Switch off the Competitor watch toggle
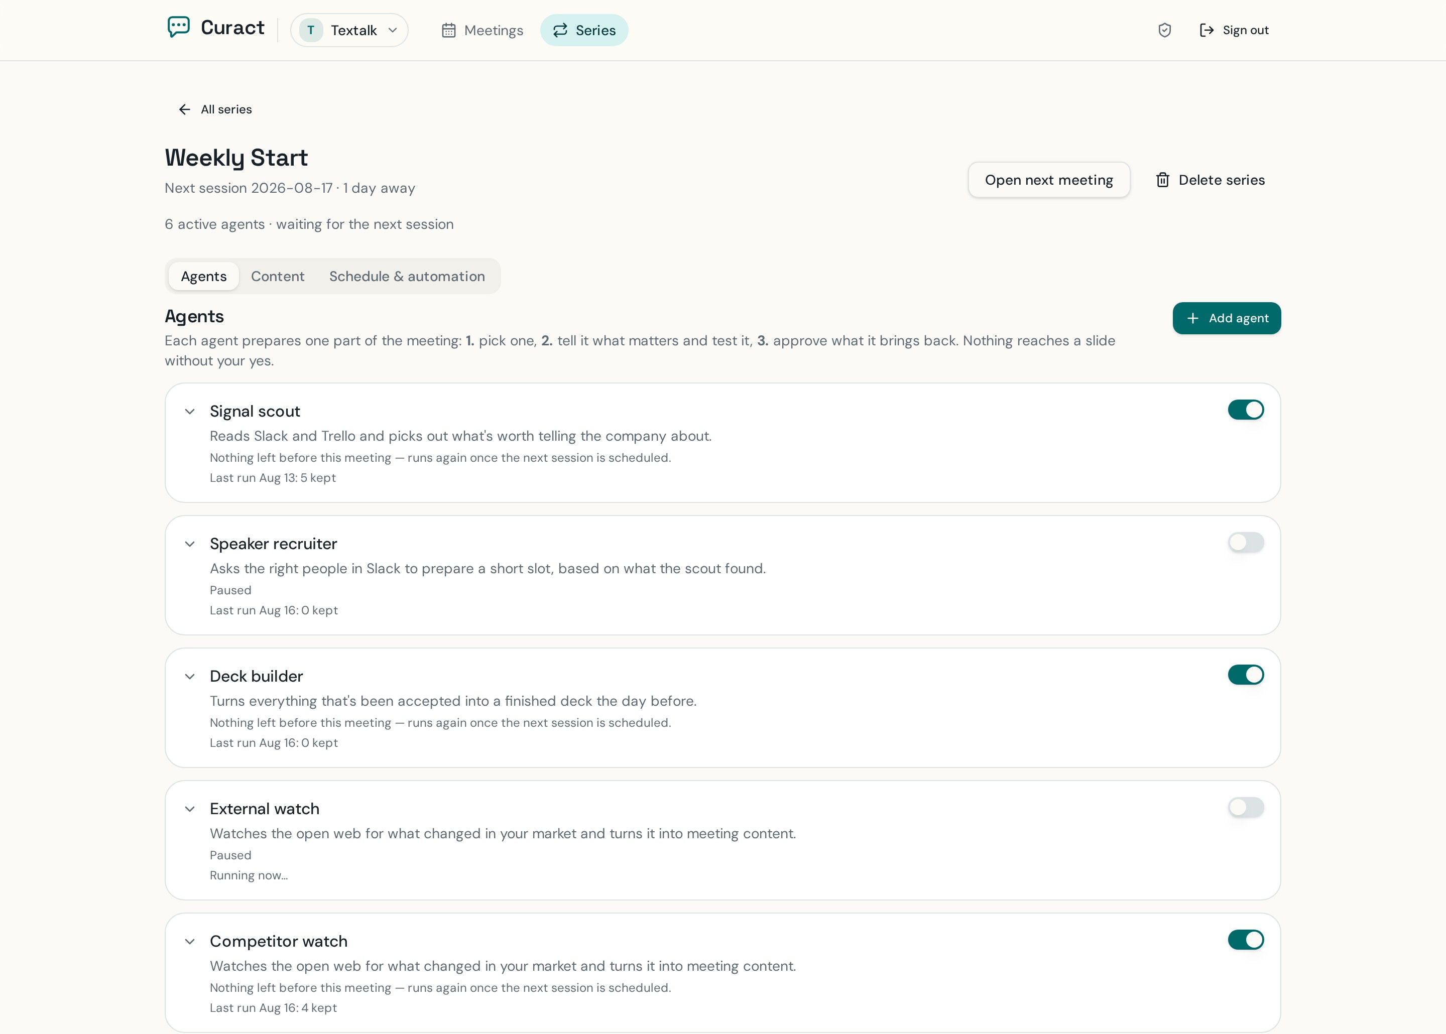 pos(1246,939)
